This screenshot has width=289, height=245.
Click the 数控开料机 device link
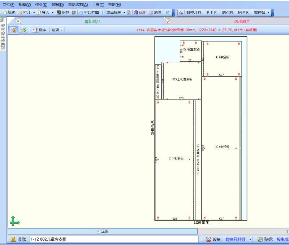pos(235,239)
